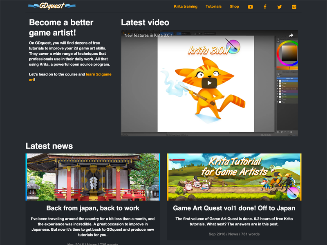Viewport: 327px width, 245px height.
Task: Switch to the Brush Presets tab in Krita's docker
Action: coord(285,71)
